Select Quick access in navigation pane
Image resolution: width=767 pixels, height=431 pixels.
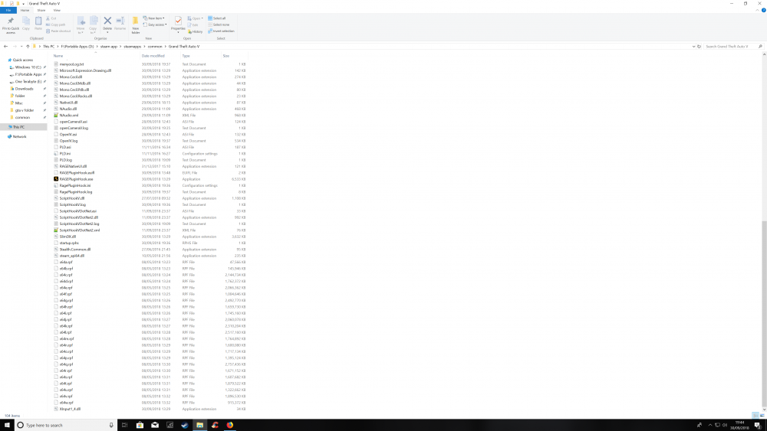tap(23, 60)
